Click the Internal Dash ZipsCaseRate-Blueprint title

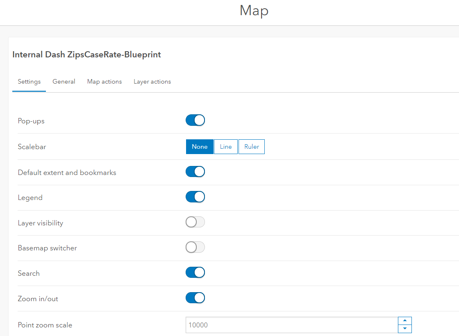pos(86,54)
